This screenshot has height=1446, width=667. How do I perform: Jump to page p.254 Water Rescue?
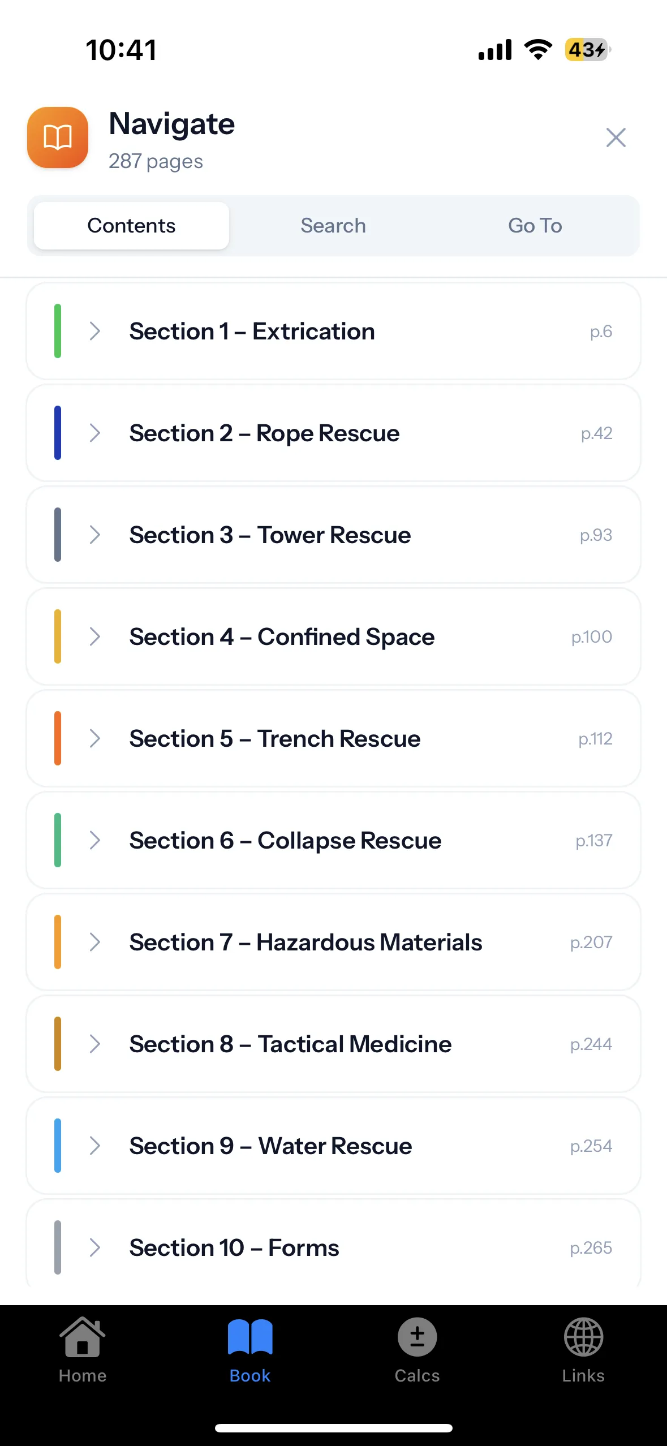tap(591, 1146)
